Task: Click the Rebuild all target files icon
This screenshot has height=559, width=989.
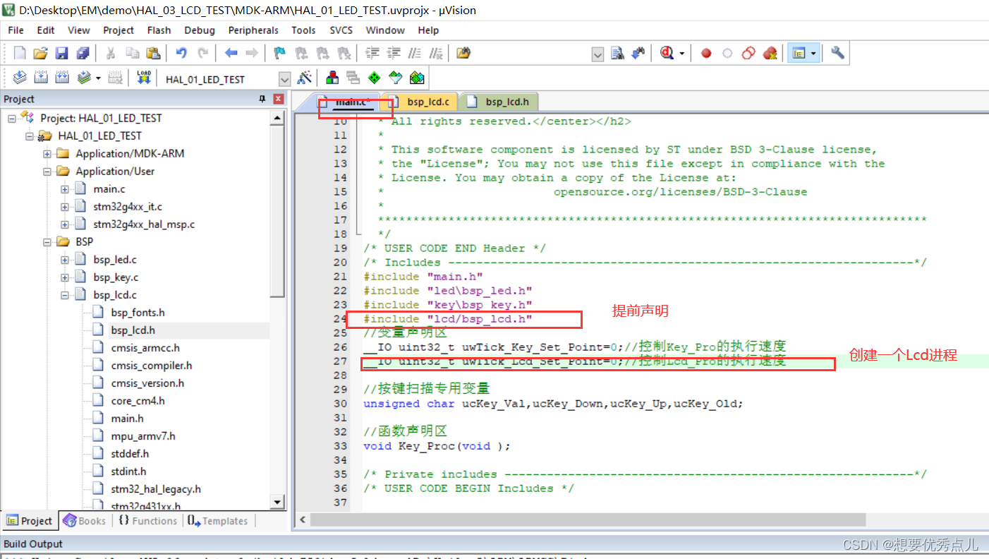Action: 62,78
